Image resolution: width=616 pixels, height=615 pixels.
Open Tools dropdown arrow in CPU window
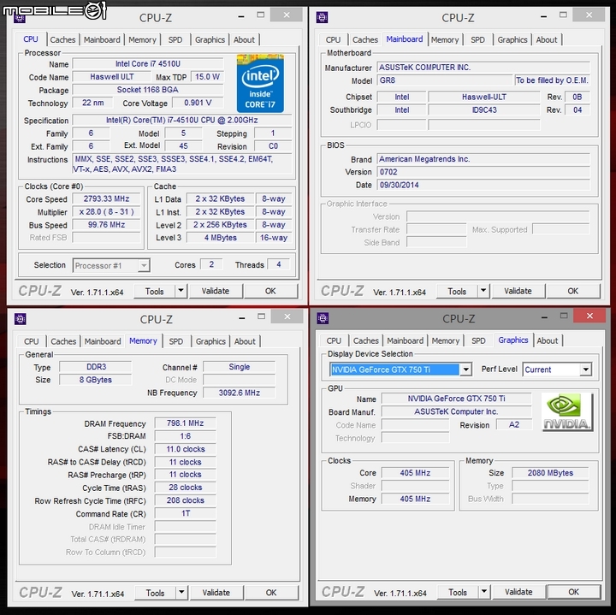(x=181, y=291)
